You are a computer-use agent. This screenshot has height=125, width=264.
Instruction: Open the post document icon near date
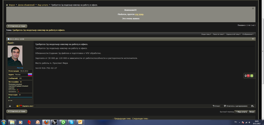[x=9, y=39]
